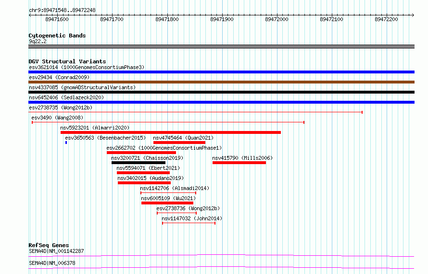Click ruler position 89471800

(167, 19)
